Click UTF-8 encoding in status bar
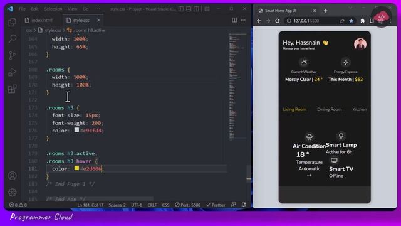Screen dimensions: 401x226 tap(137, 205)
